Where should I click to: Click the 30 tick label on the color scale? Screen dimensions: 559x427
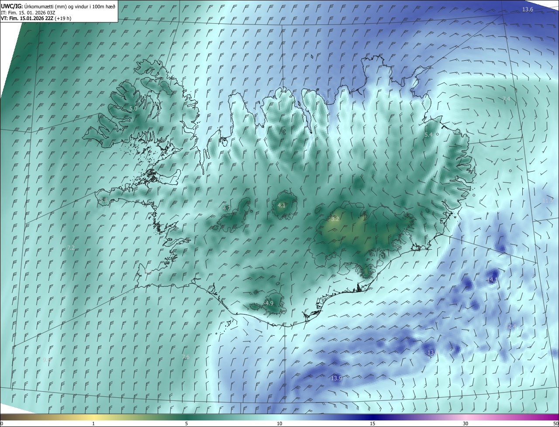[466, 424]
